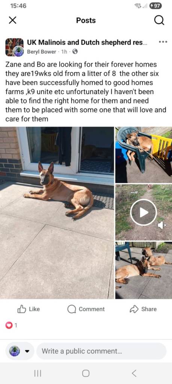172x384 pixels.
Task: Open the three-dot post options menu
Action: (x=163, y=42)
